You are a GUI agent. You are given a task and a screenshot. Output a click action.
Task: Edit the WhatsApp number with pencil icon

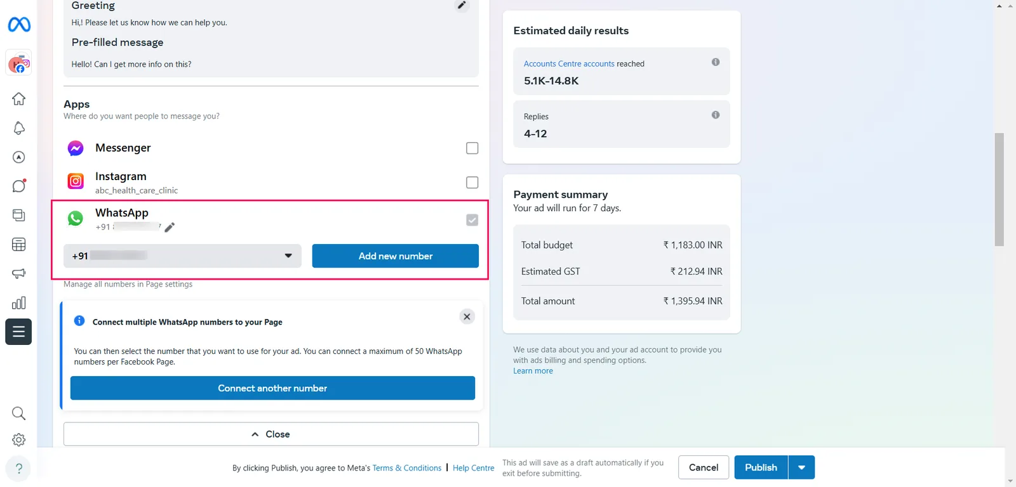(x=170, y=227)
